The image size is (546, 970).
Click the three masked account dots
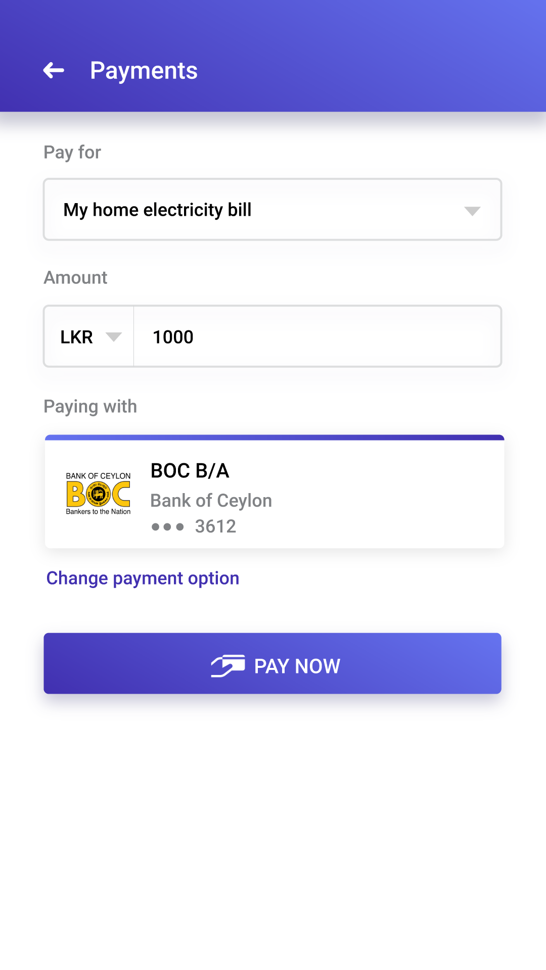167,527
